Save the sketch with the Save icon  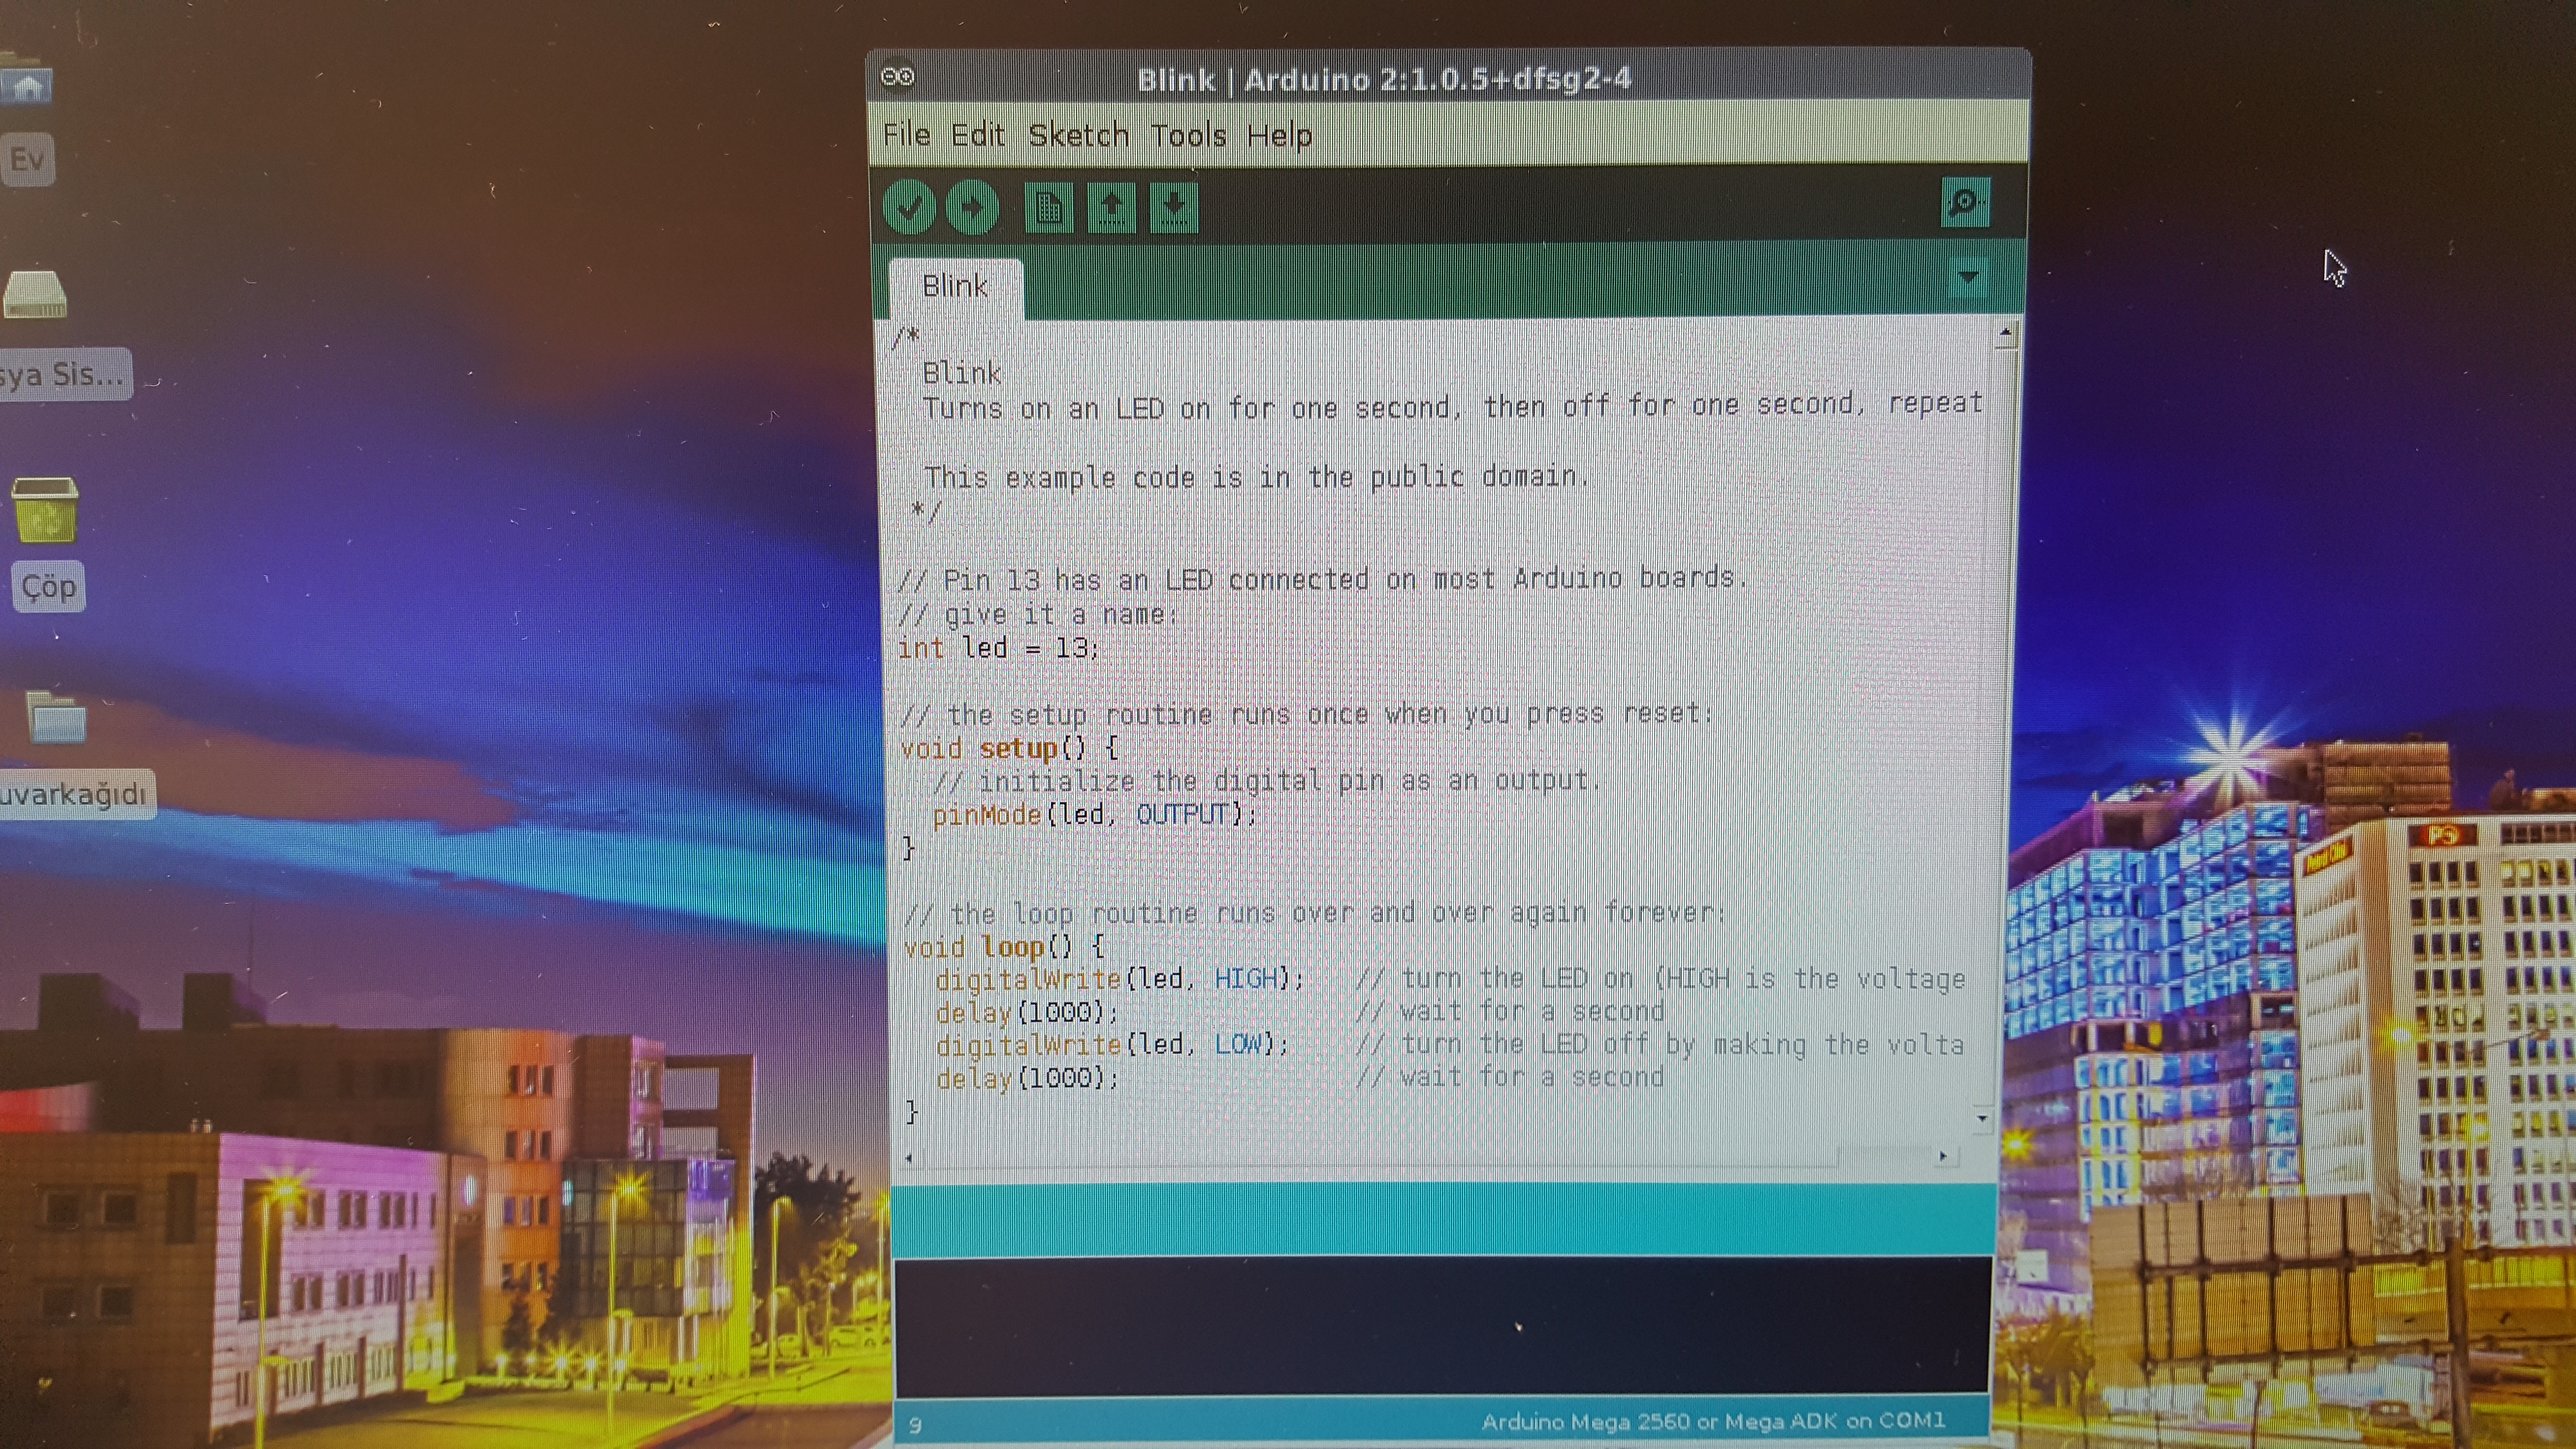[x=1174, y=208]
